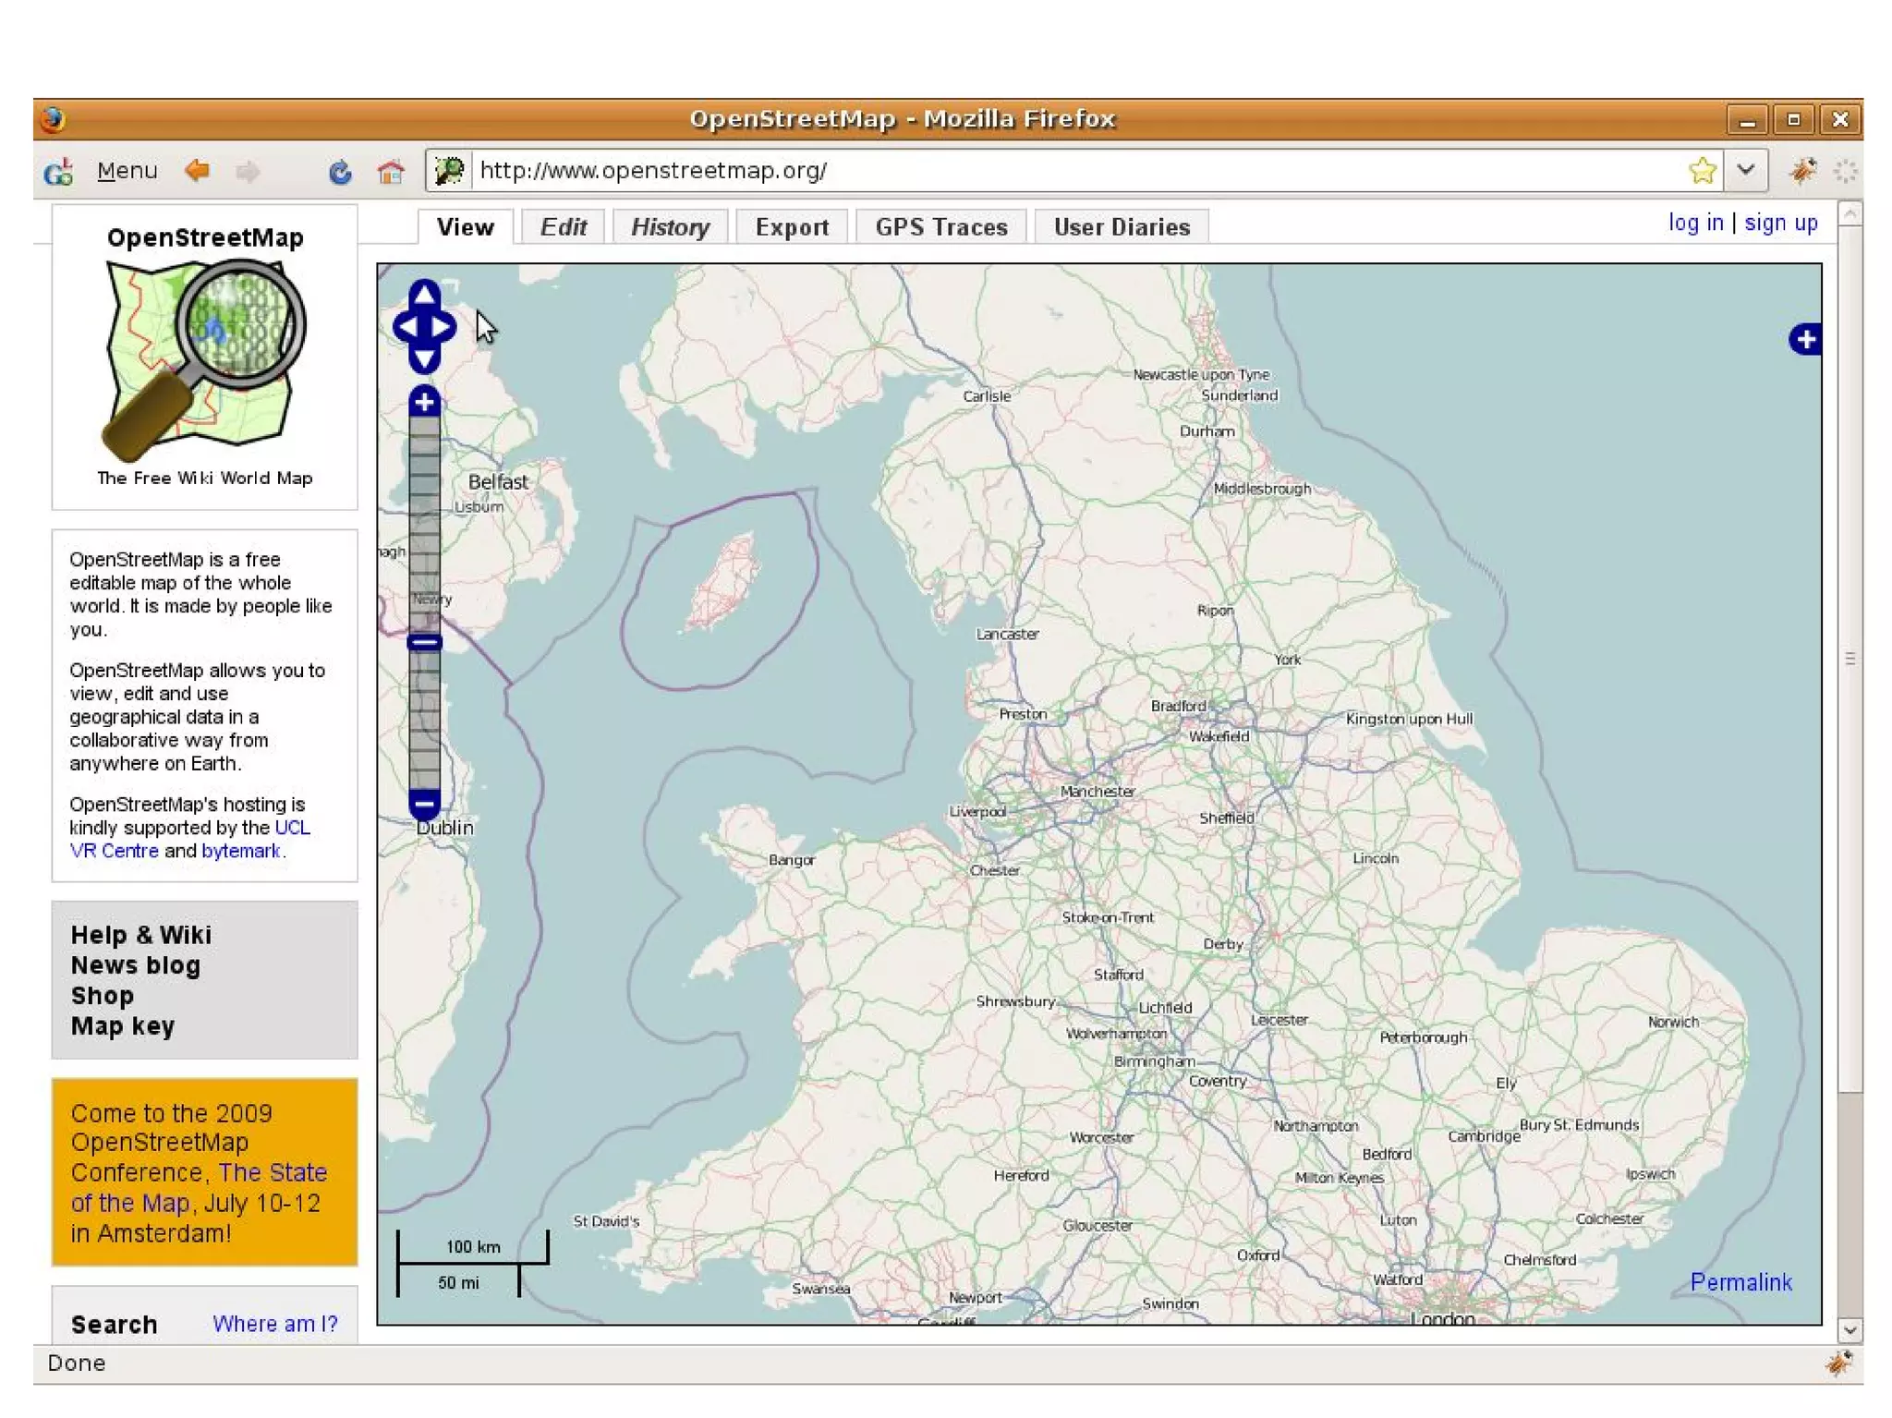The height and width of the screenshot is (1418, 1892).
Task: Click the activity throbber icon
Action: (x=1845, y=171)
